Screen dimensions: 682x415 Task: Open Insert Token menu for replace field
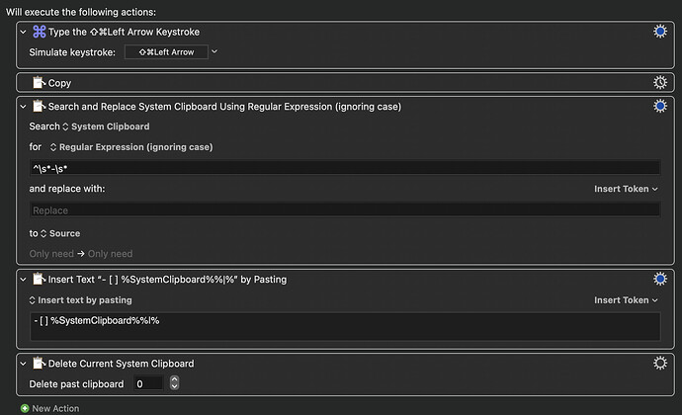(x=626, y=189)
